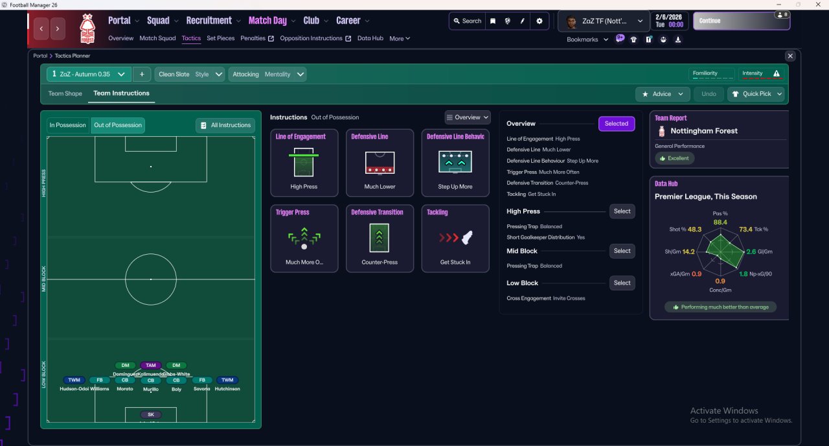Open the Line of Engagement High Press card
This screenshot has width=829, height=446.
click(x=304, y=163)
